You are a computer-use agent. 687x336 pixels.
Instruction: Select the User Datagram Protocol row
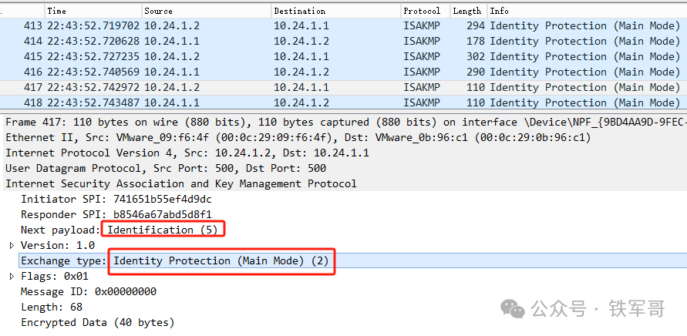point(344,168)
